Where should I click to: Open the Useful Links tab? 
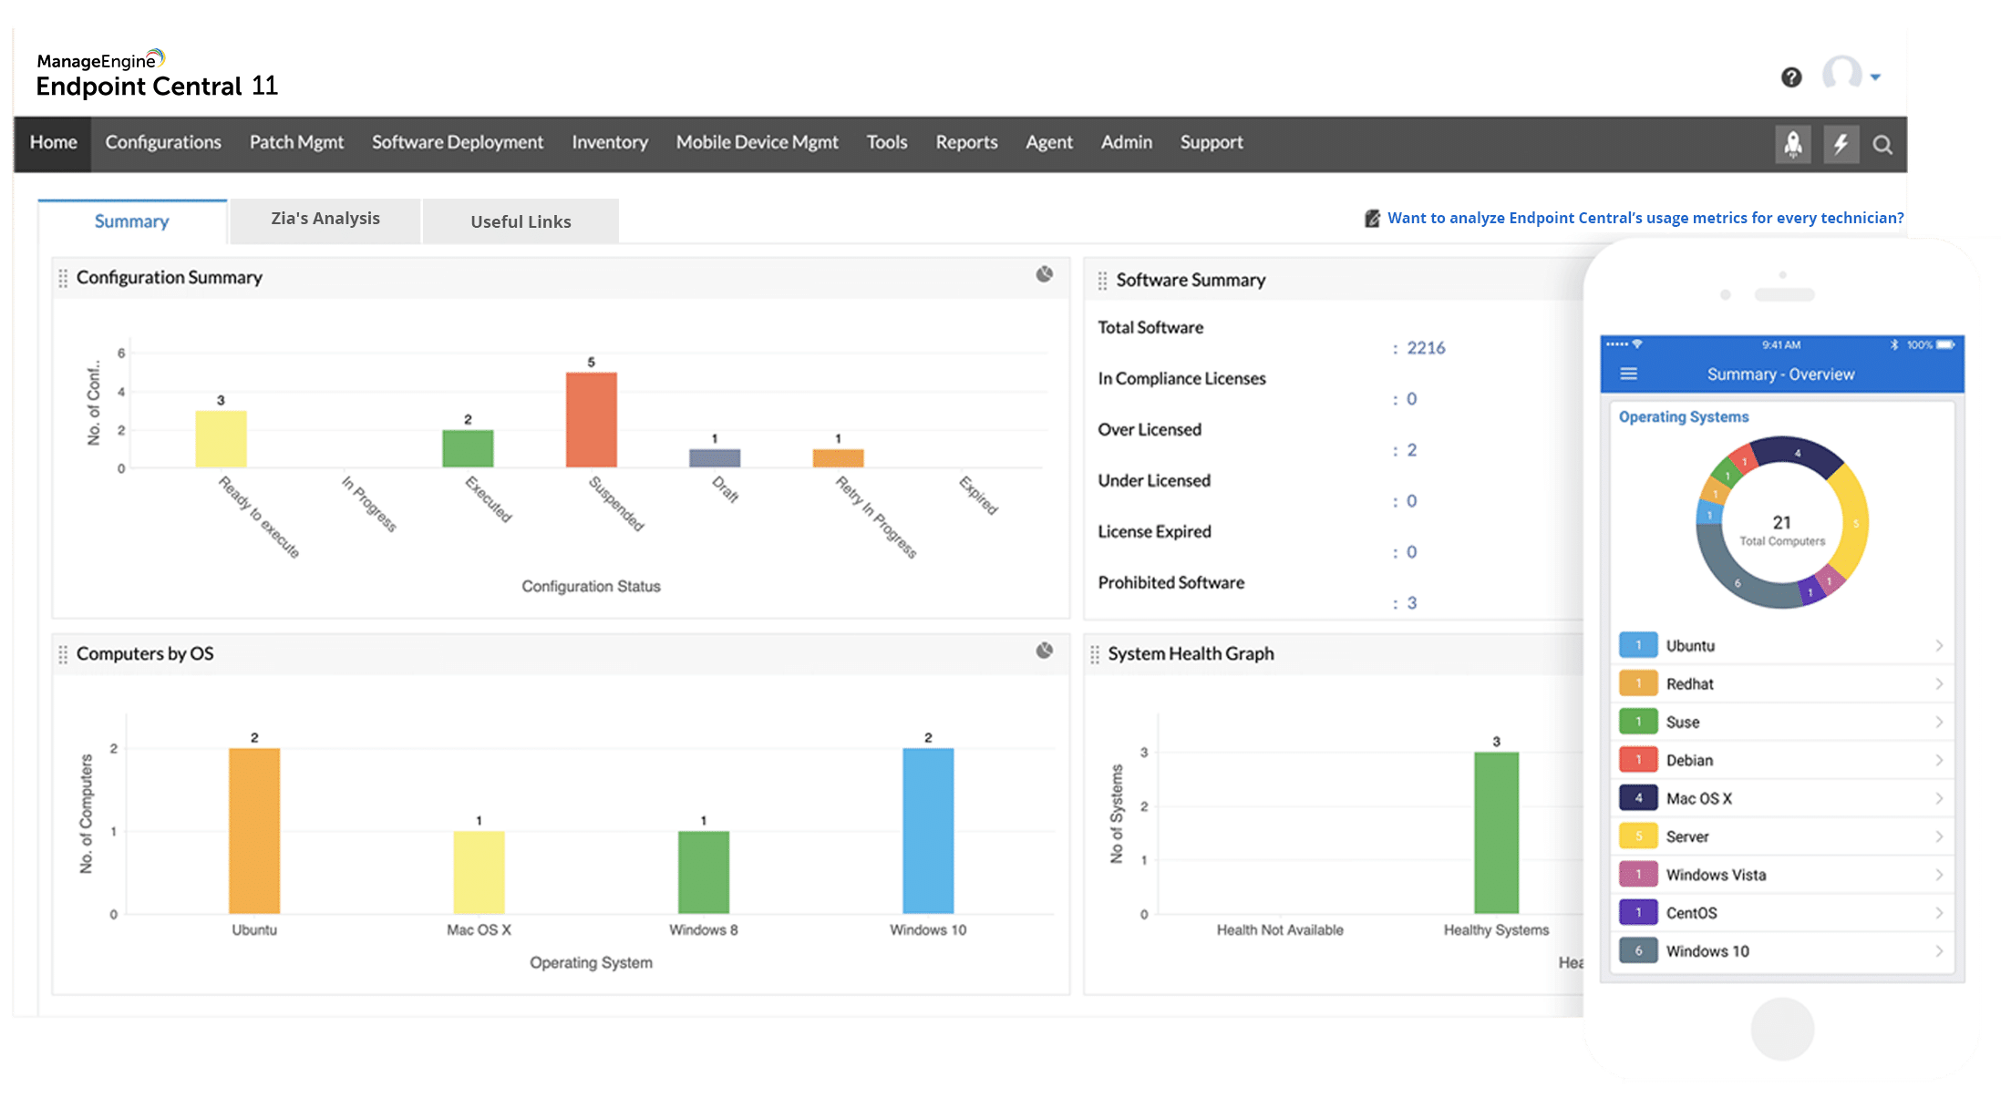pos(521,221)
